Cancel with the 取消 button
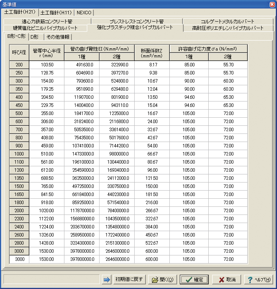 [x=227, y=280]
